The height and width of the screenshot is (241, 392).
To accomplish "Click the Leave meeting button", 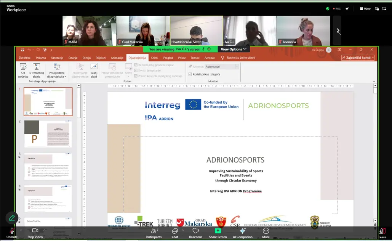I will 382,232.
